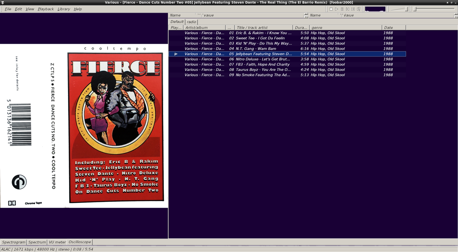Select track 09 No Smoke

[x=287, y=75]
